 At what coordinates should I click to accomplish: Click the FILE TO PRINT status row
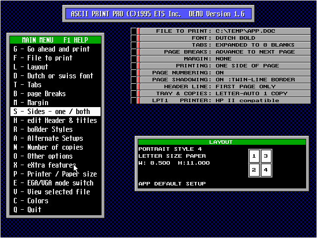click(x=225, y=31)
